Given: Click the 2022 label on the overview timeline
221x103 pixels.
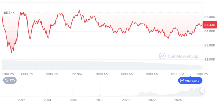Looking at the screenshot, I should (152, 100).
